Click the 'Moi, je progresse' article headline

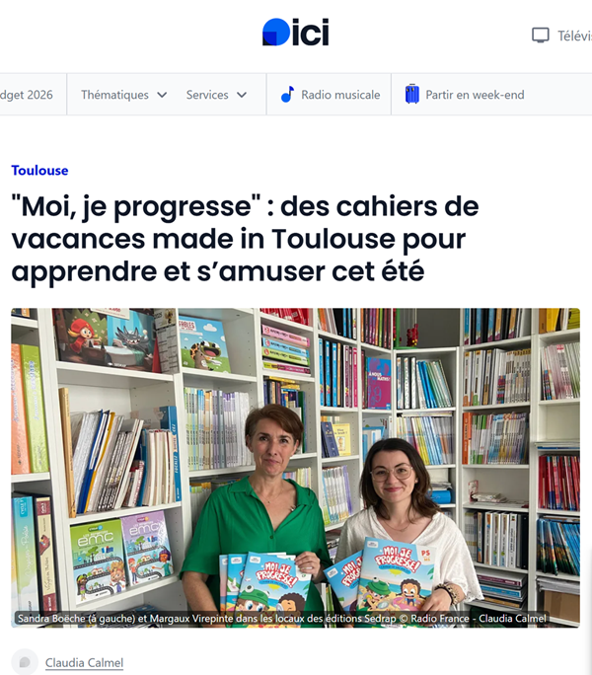tap(245, 239)
